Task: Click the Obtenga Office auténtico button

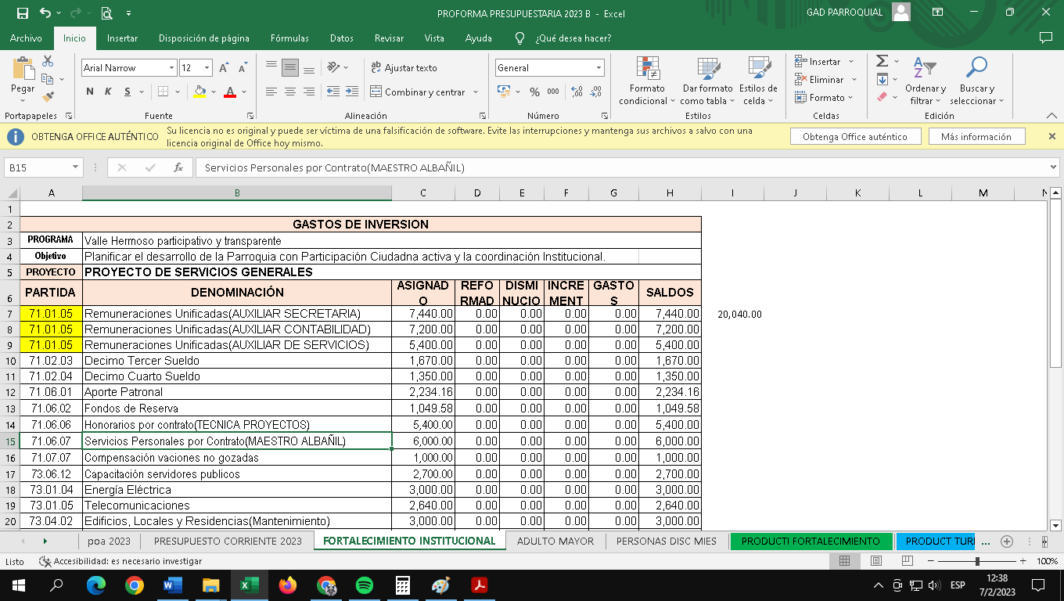Action: (x=854, y=137)
